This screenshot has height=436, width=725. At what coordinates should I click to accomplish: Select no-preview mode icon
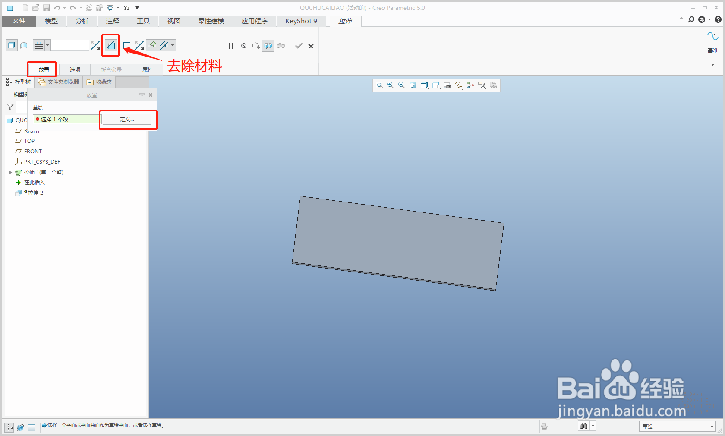244,46
